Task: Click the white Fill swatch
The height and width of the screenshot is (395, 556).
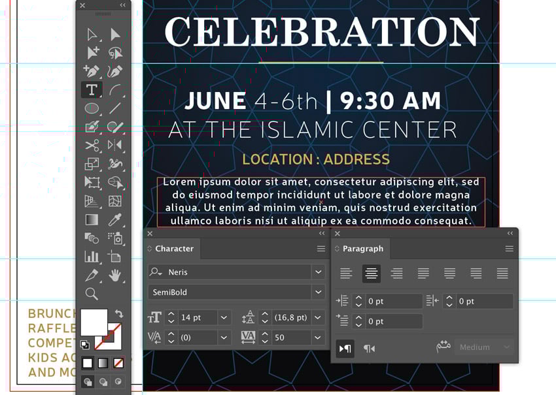Action: (x=94, y=321)
